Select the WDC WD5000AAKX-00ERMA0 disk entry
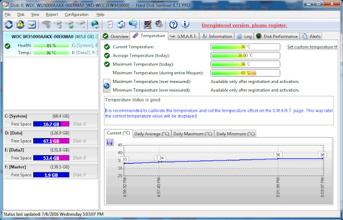Screen dimensions: 343x220 [x=50, y=44]
